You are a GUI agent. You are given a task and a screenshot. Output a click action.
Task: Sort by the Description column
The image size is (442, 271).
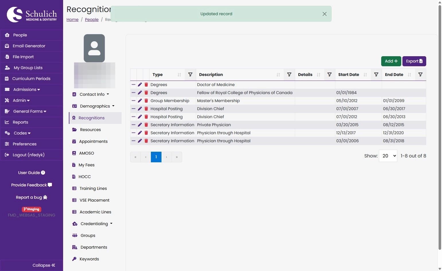click(x=278, y=75)
